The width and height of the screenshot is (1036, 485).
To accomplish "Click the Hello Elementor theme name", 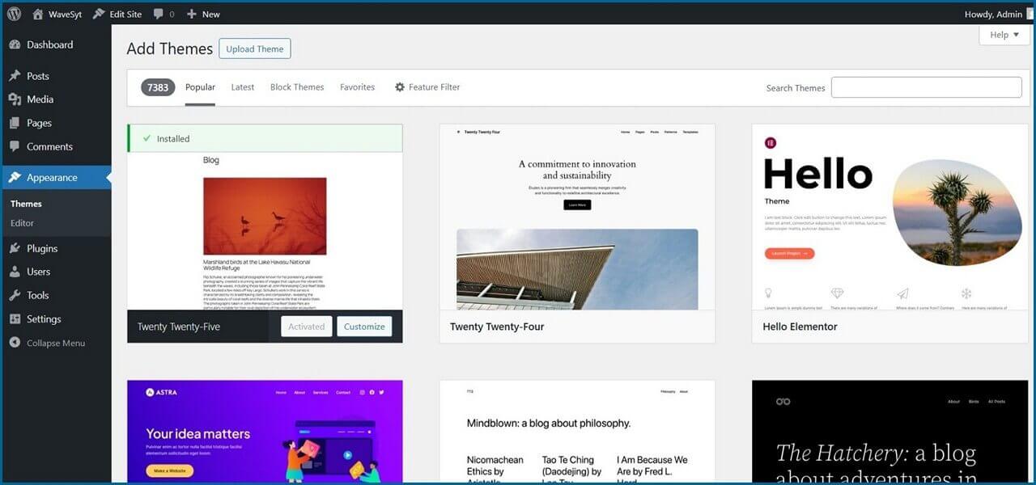I will [800, 327].
